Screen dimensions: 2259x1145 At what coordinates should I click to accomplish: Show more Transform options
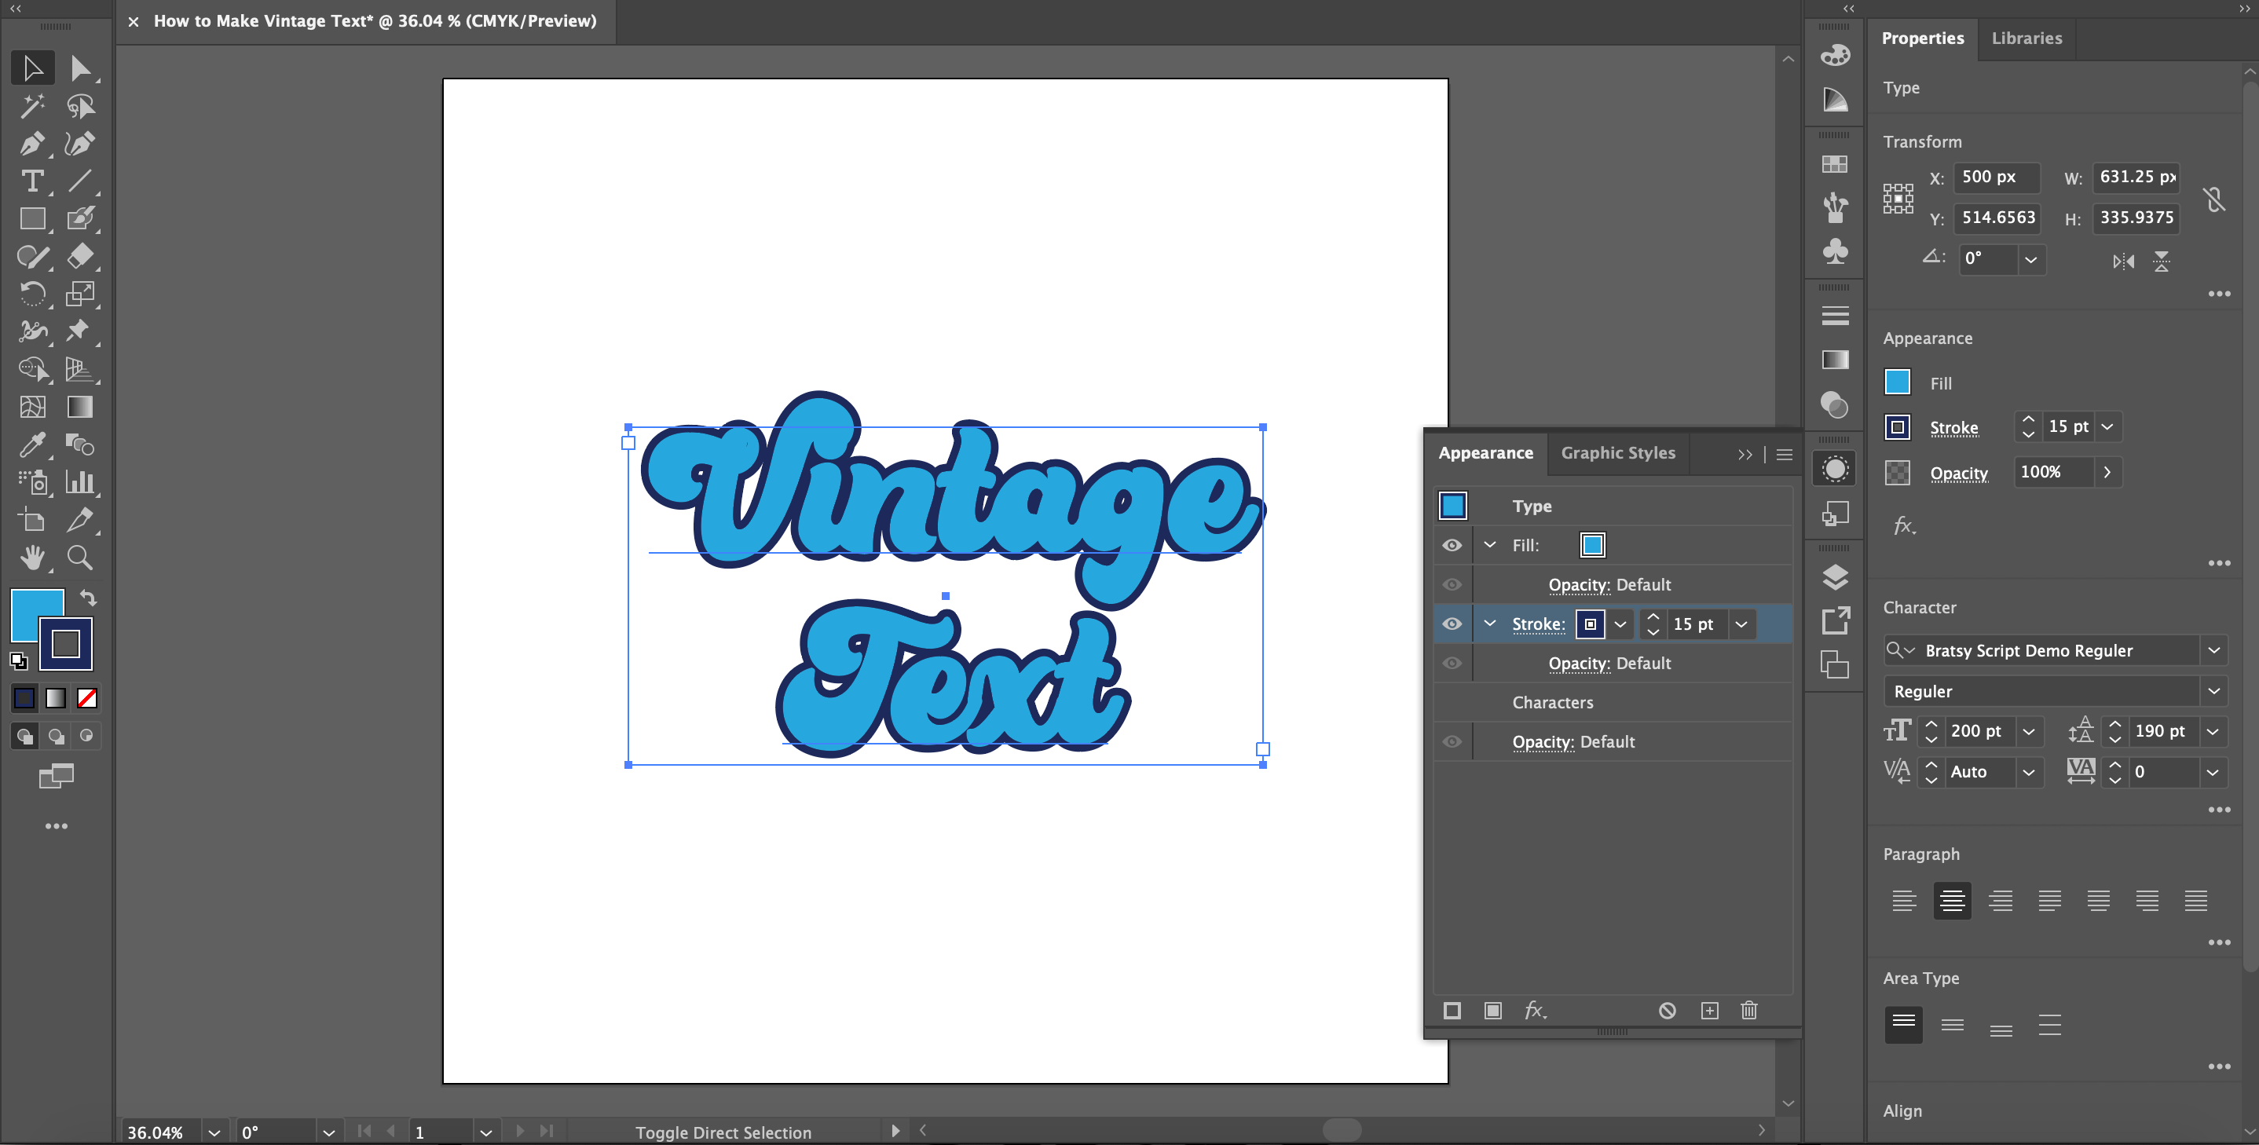tap(2219, 294)
